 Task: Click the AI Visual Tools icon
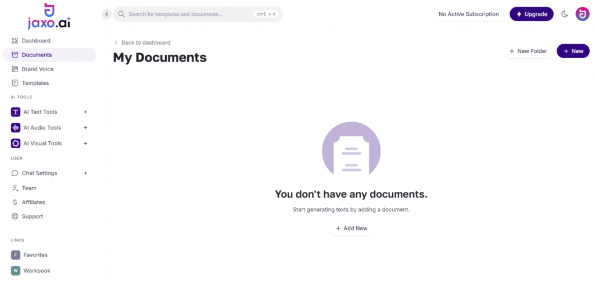coord(16,143)
